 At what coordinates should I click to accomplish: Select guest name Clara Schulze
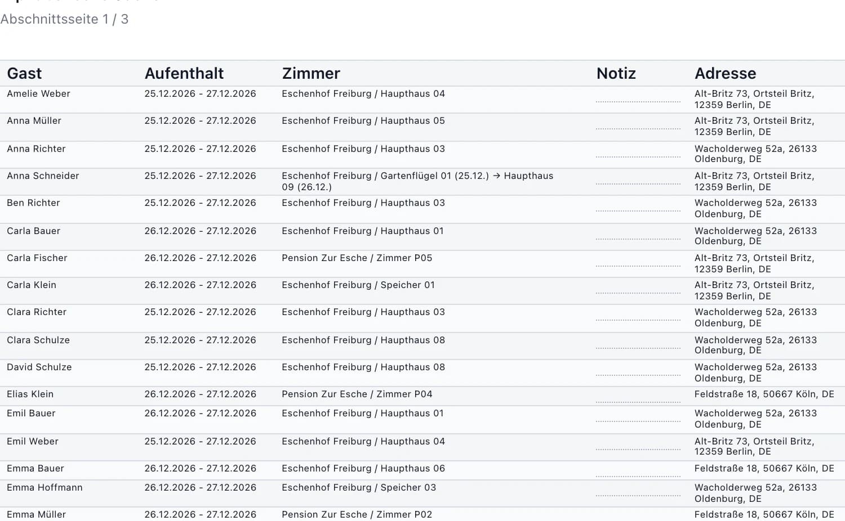[38, 340]
